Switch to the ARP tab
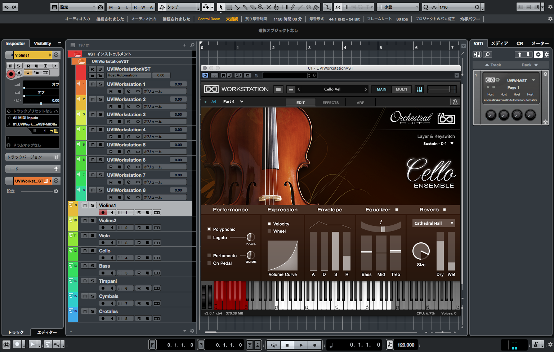 (360, 103)
